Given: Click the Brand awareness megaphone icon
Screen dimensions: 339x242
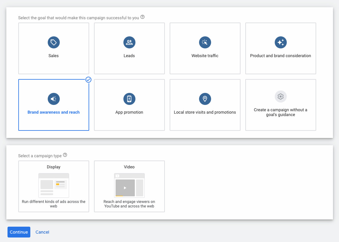Looking at the screenshot, I should [x=54, y=99].
